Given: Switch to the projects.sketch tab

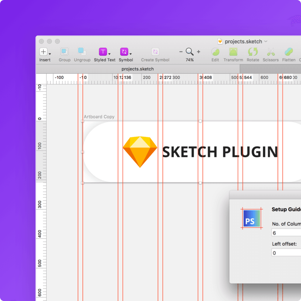Looking at the screenshot, I should 137,69.
